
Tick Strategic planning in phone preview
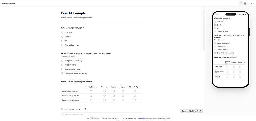[215, 50]
